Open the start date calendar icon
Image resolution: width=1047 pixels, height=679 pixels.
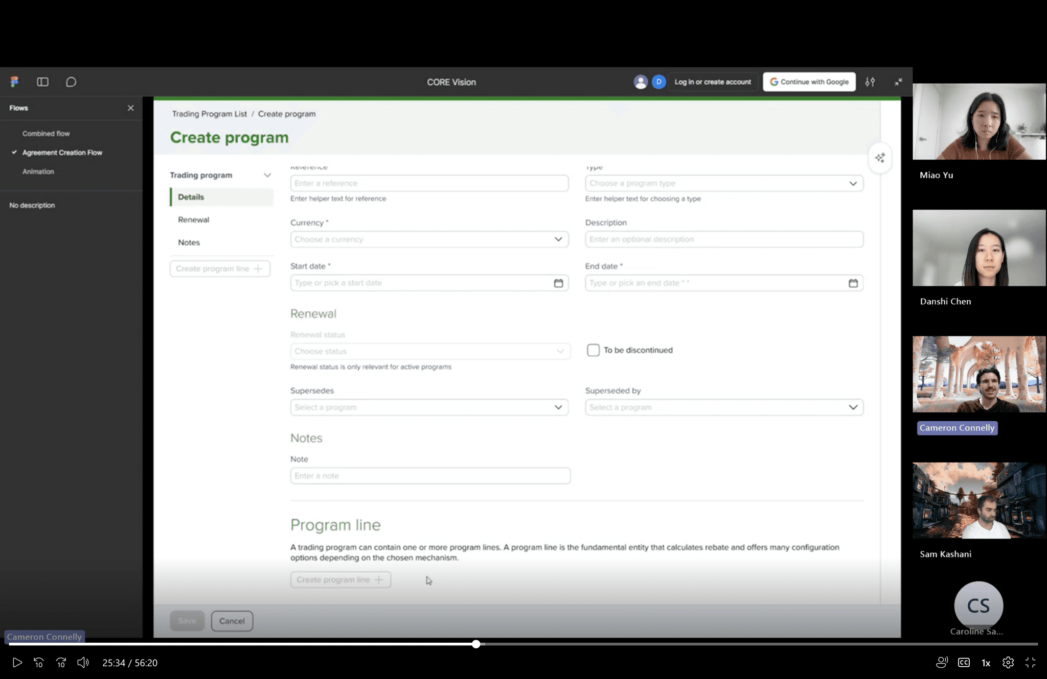pos(558,283)
